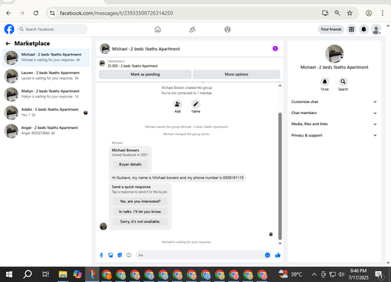Click the Aa message input field
The width and height of the screenshot is (391, 282).
click(199, 255)
